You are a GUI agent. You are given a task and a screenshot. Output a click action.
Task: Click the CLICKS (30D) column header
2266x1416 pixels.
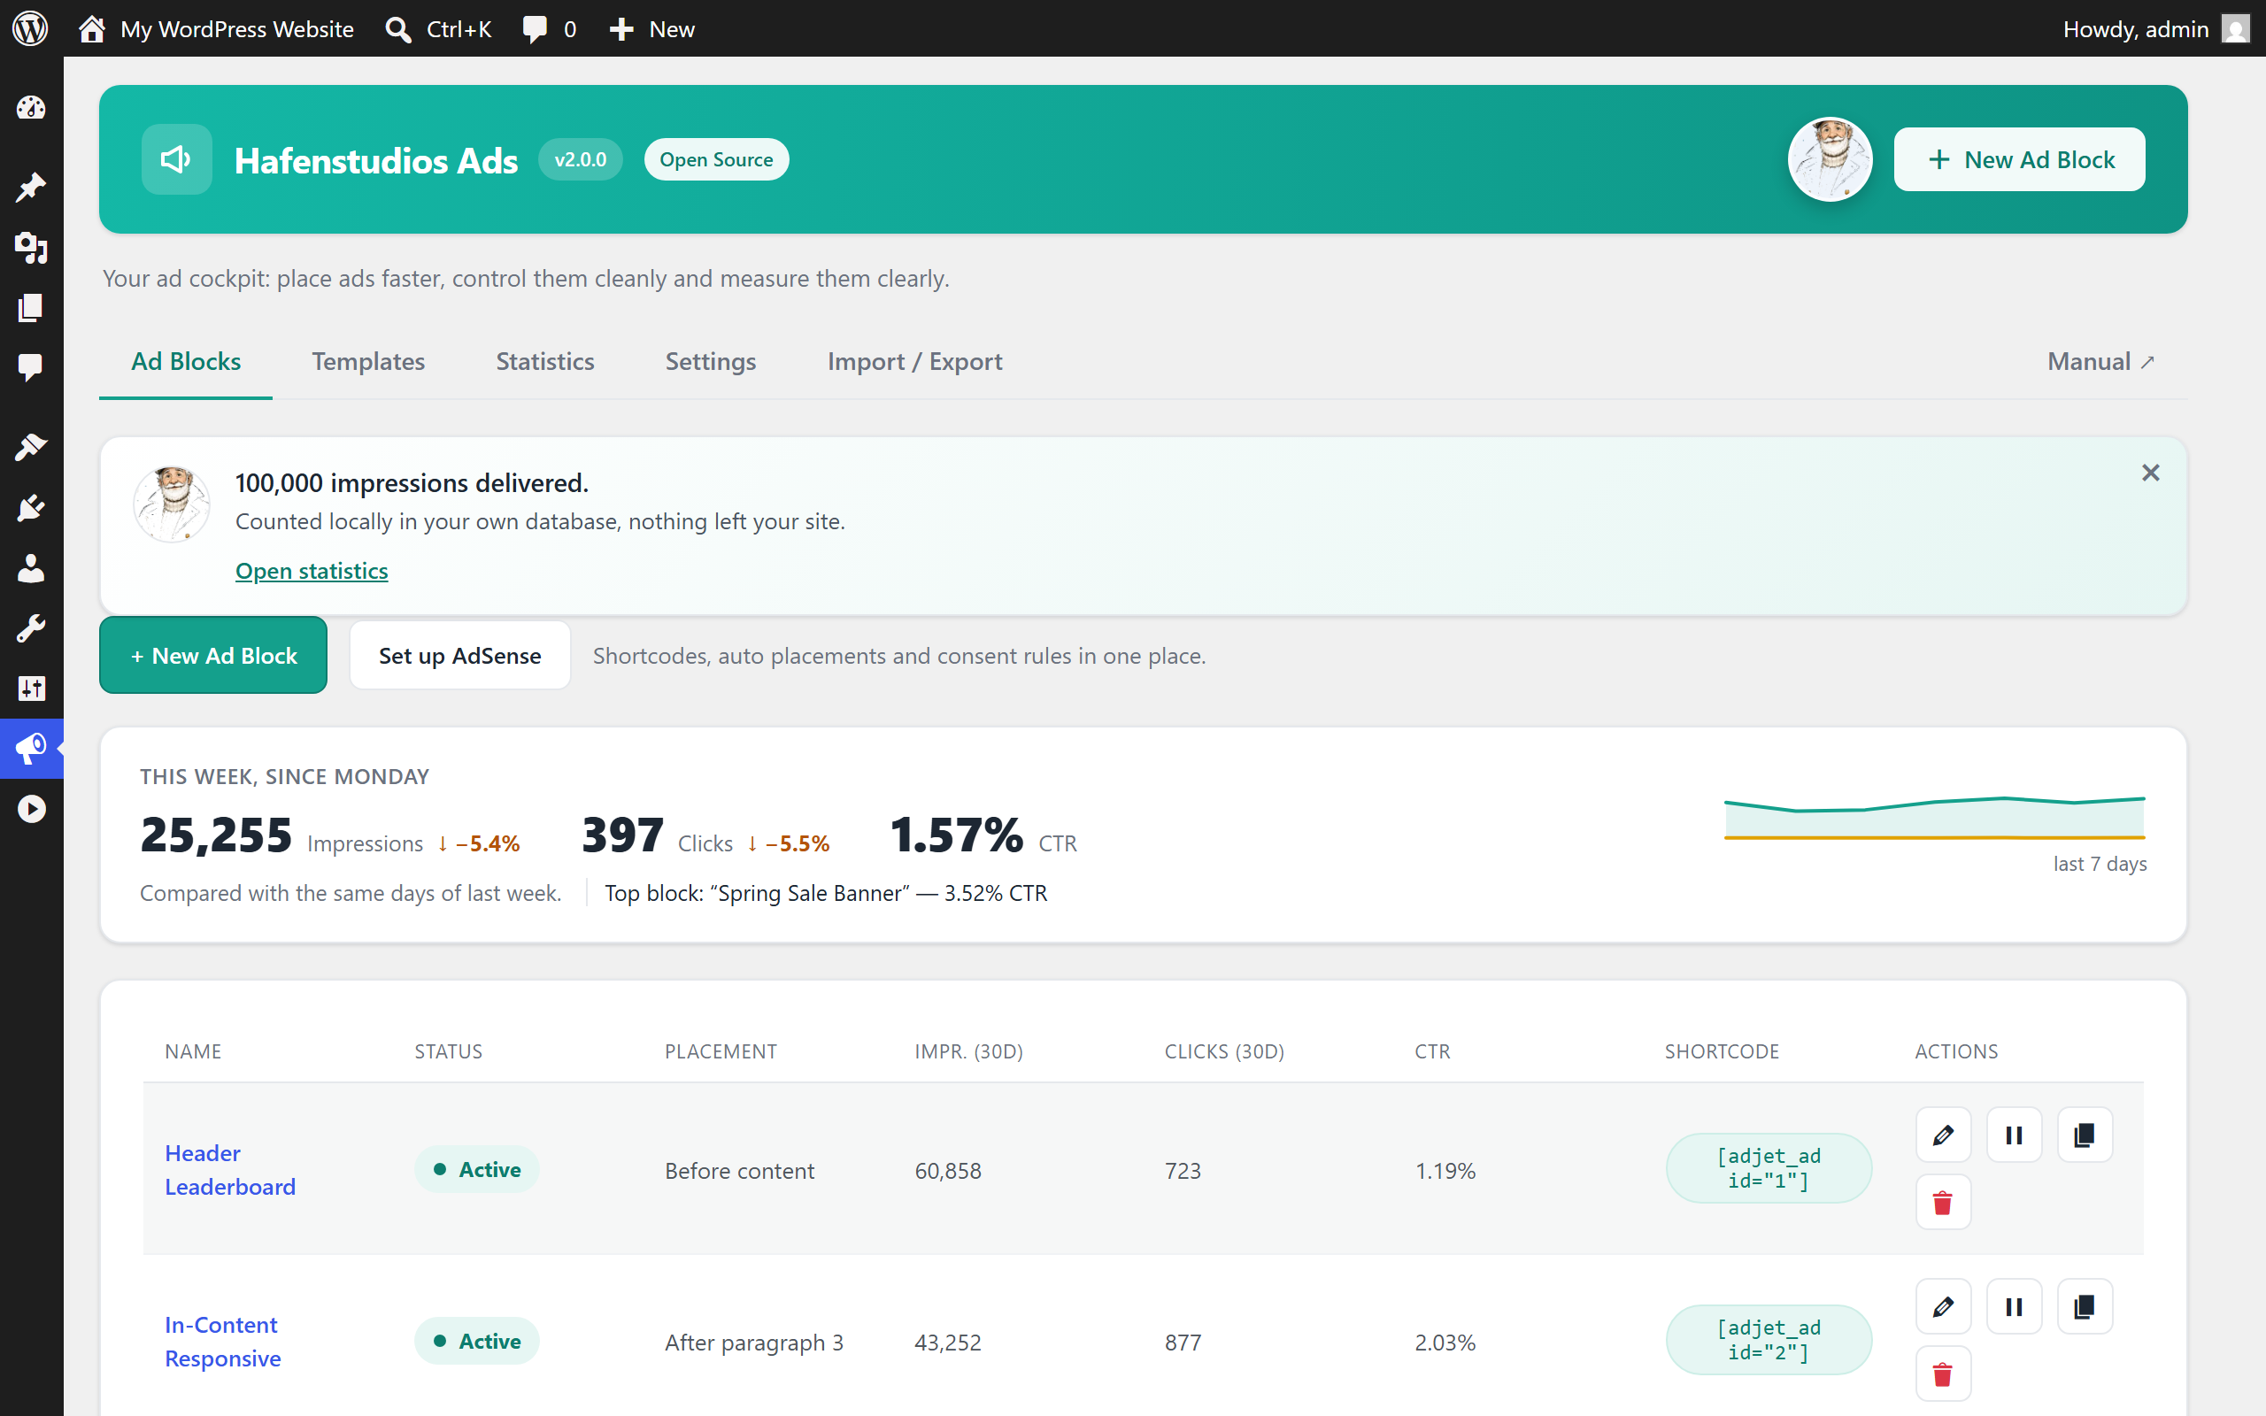click(x=1224, y=1050)
